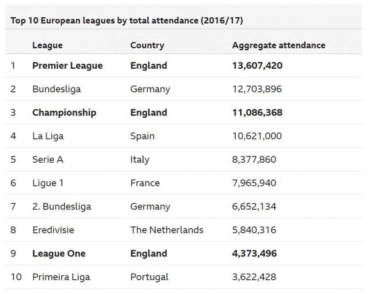Select the Premier League cell
369x294 pixels.
tap(67, 66)
